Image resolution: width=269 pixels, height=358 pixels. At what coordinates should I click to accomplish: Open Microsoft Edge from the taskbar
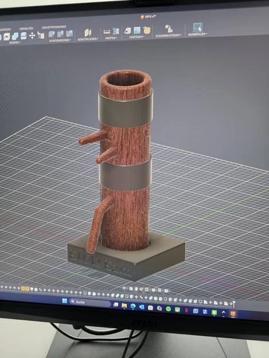point(133,306)
